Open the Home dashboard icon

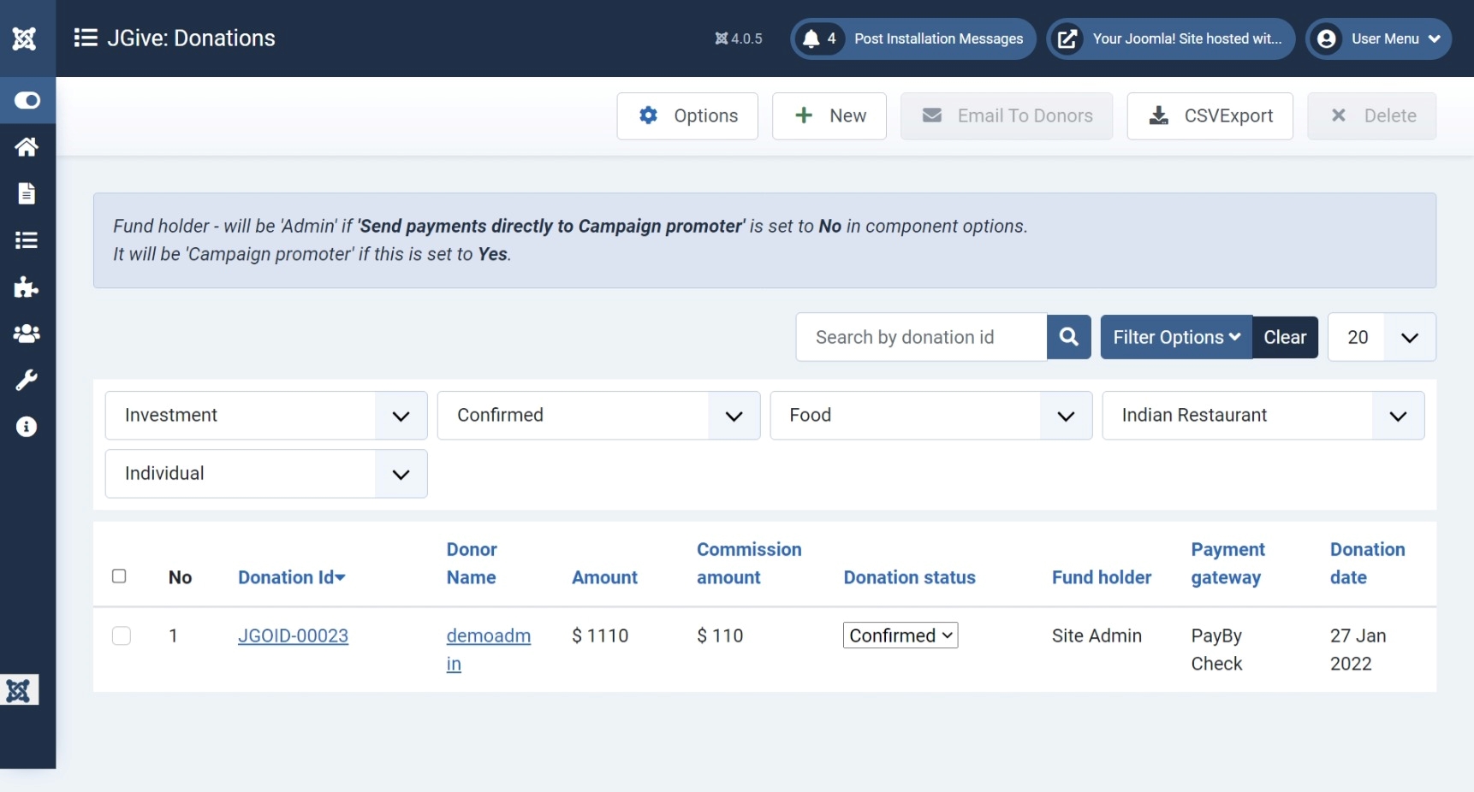point(27,147)
